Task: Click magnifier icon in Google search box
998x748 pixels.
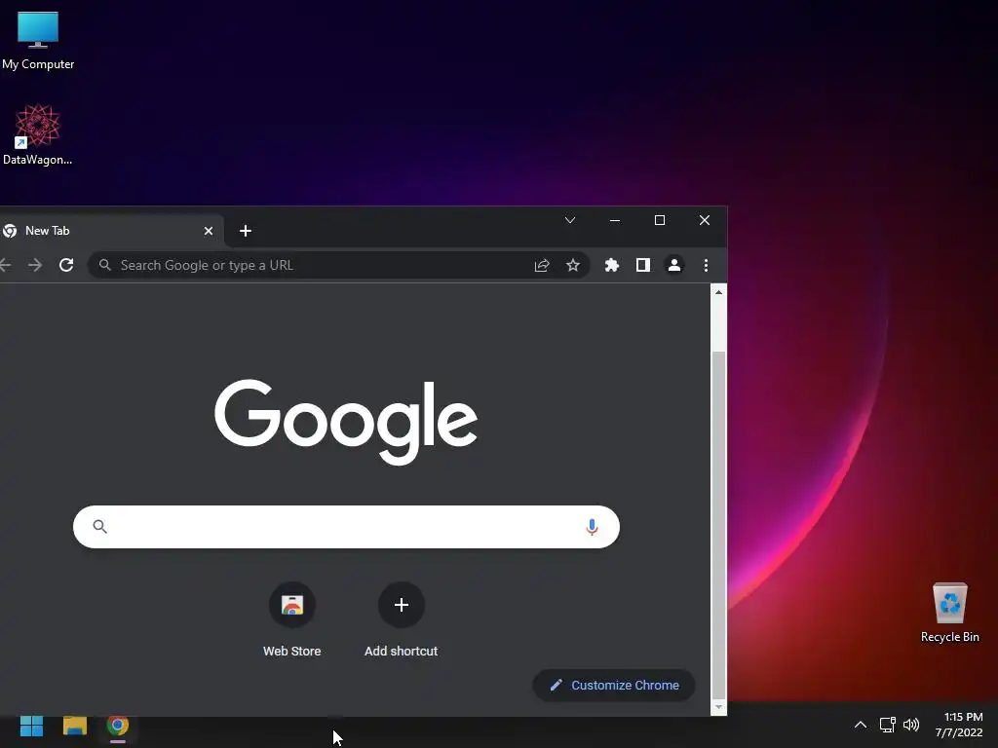Action: coord(100,526)
